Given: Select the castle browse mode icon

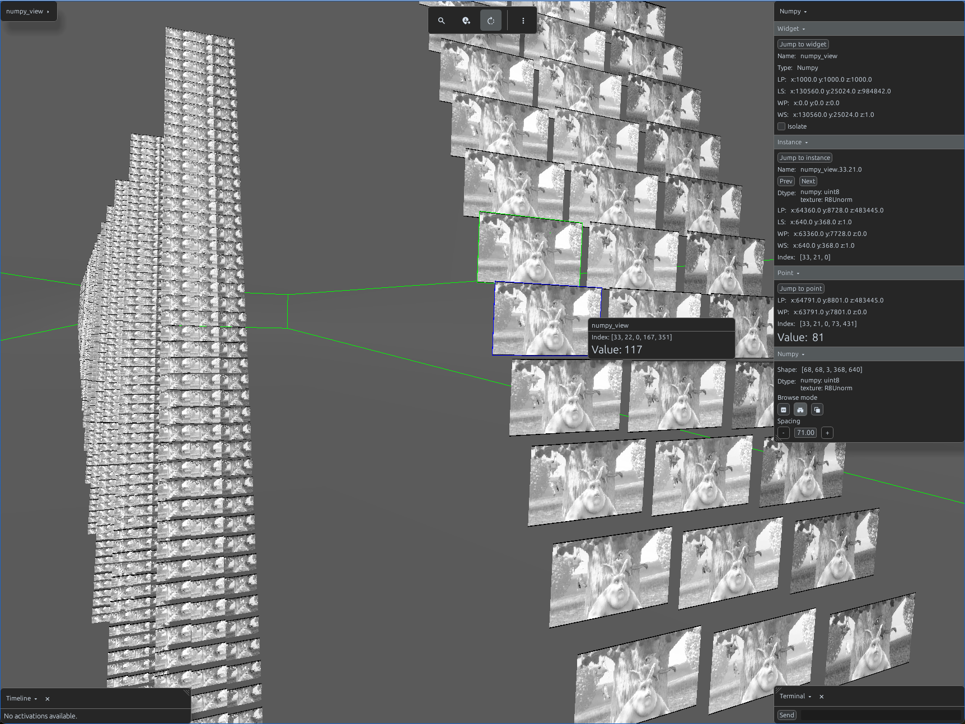Looking at the screenshot, I should click(x=800, y=410).
